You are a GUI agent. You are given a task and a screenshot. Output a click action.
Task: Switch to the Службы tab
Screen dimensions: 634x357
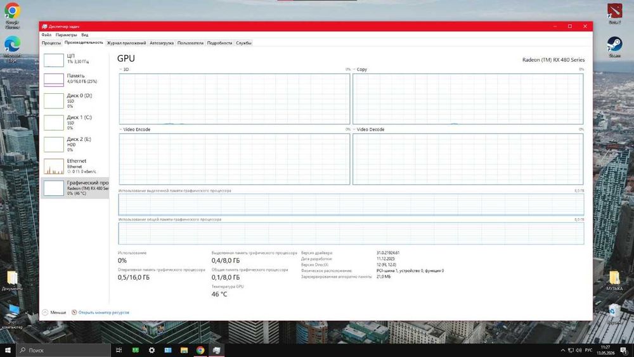pyautogui.click(x=243, y=43)
